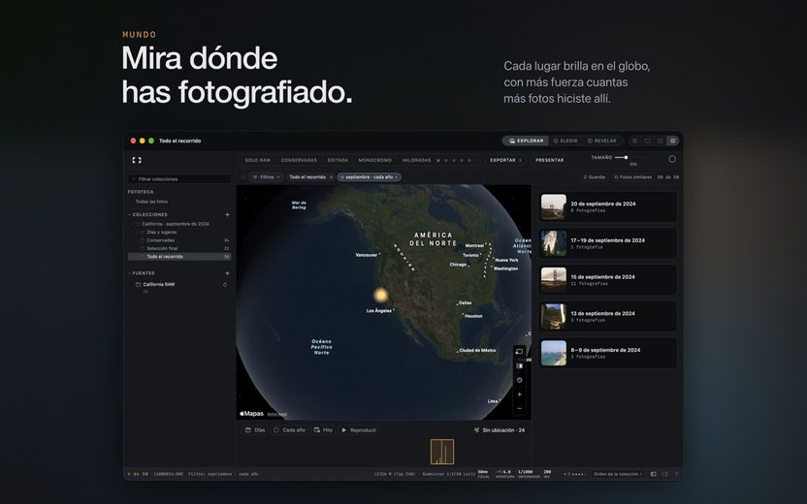
Task: Select the 'Todo el recorrido' collection
Action: tap(179, 257)
